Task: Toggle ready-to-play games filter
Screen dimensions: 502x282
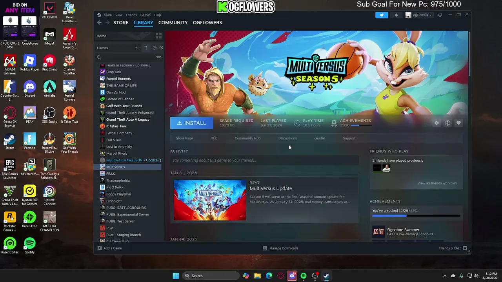Action: point(161,48)
